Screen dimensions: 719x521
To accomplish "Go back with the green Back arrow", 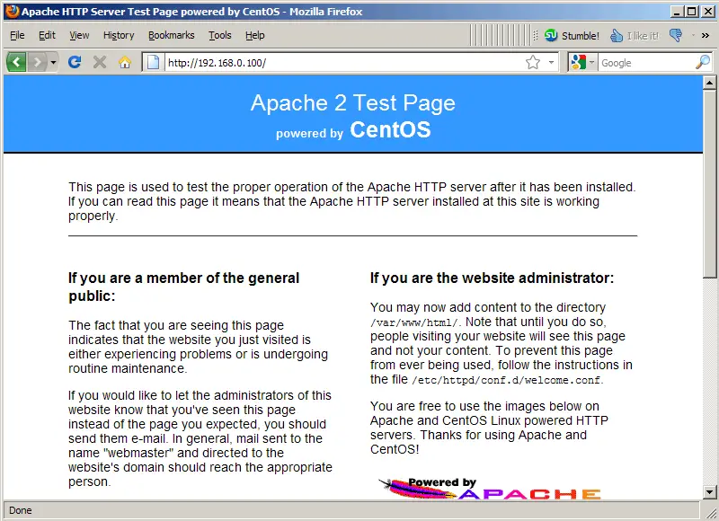I will (16, 62).
